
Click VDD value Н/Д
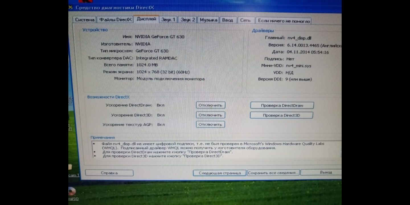tap(289, 73)
